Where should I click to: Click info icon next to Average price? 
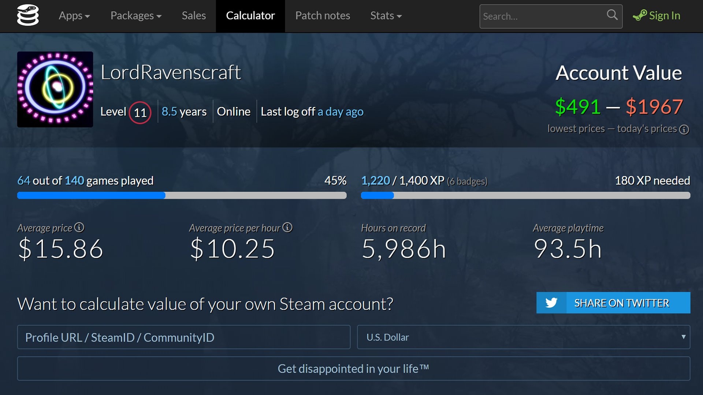tap(79, 227)
